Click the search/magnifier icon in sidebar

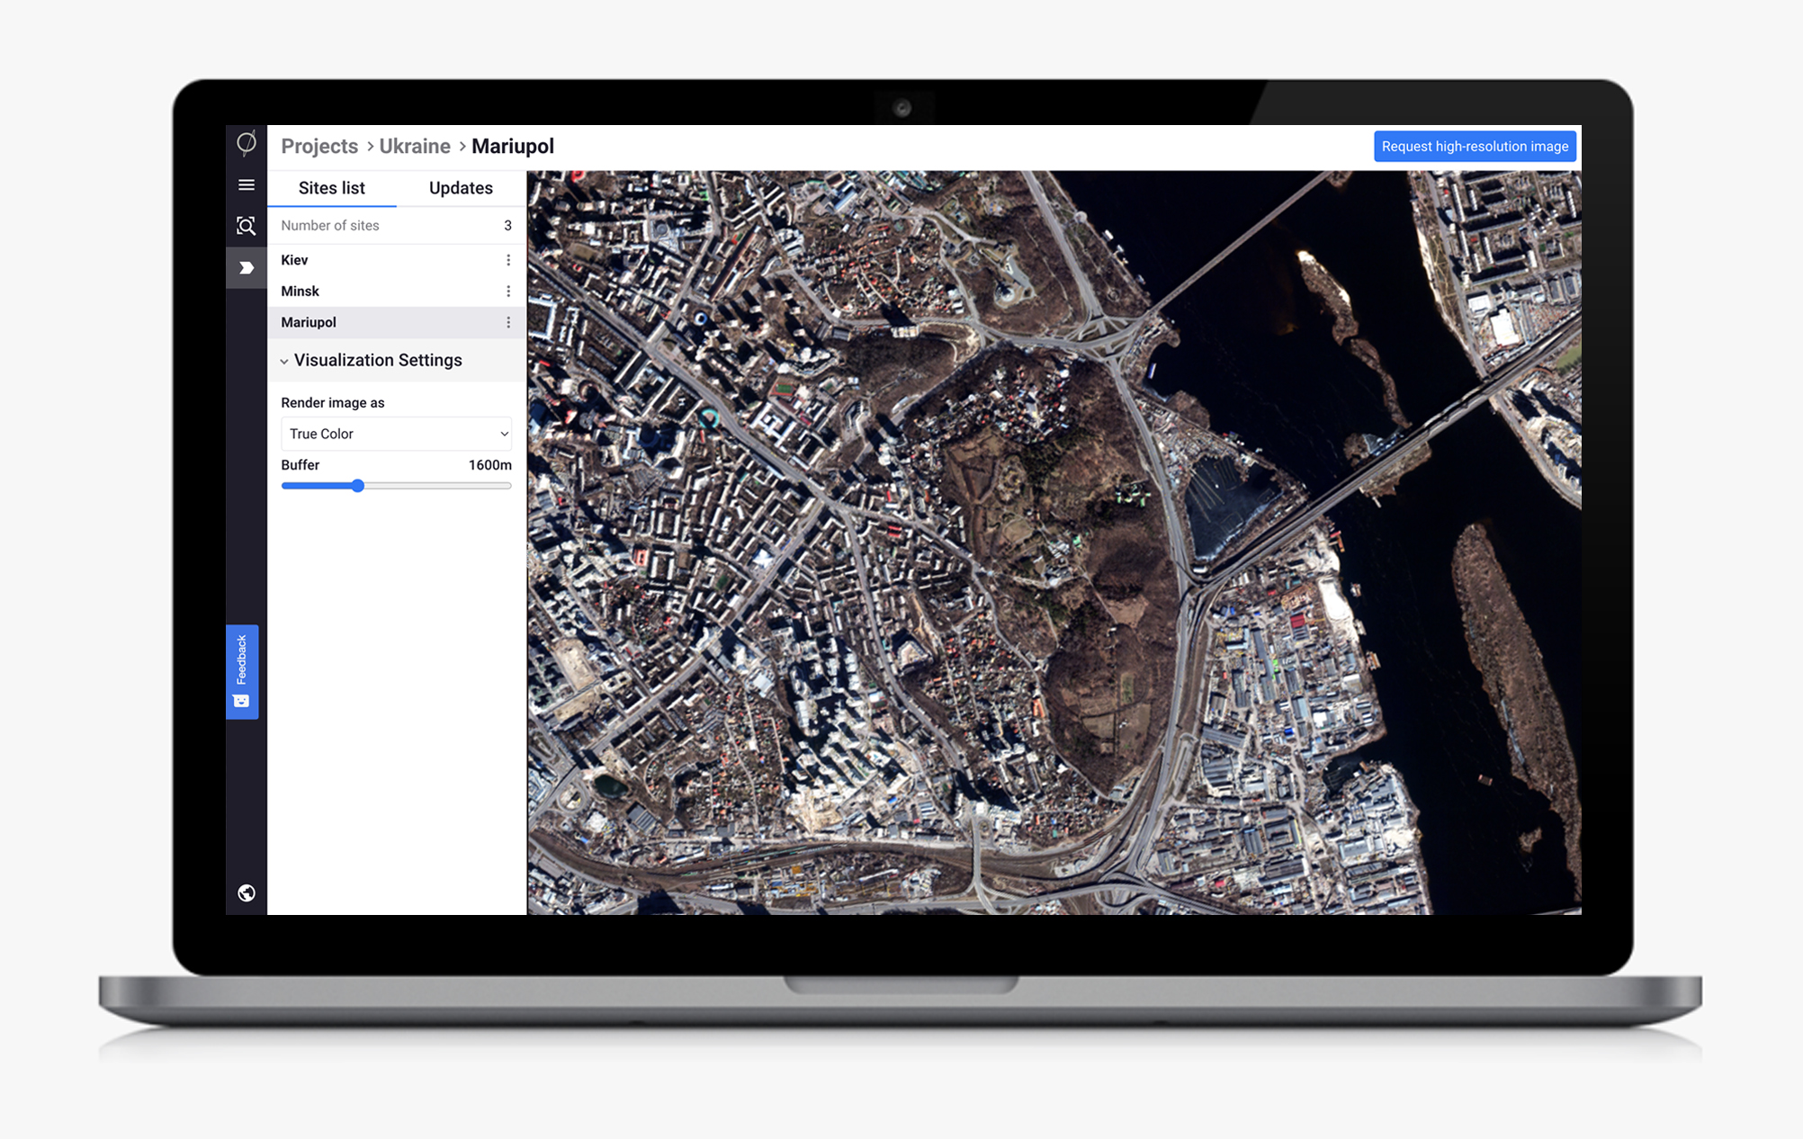pyautogui.click(x=247, y=227)
